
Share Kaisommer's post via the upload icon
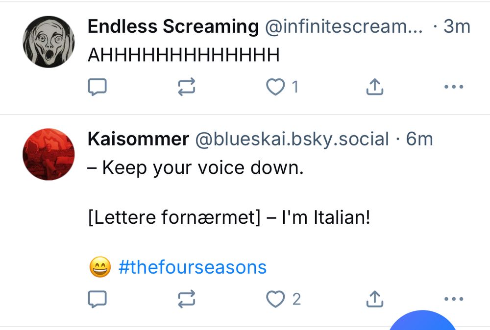[374, 298]
